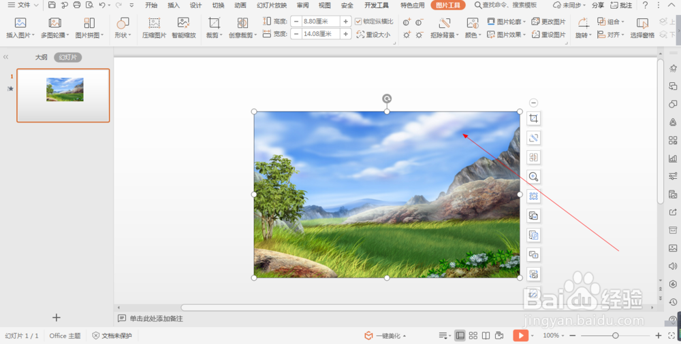Click the Undo arrow icon

[x=101, y=5]
